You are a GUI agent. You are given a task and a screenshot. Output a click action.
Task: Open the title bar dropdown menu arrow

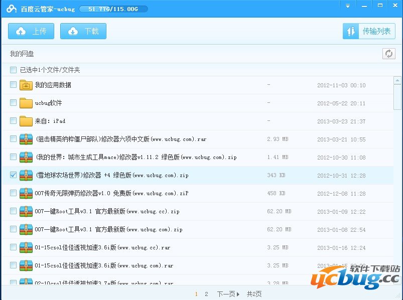[x=348, y=5]
